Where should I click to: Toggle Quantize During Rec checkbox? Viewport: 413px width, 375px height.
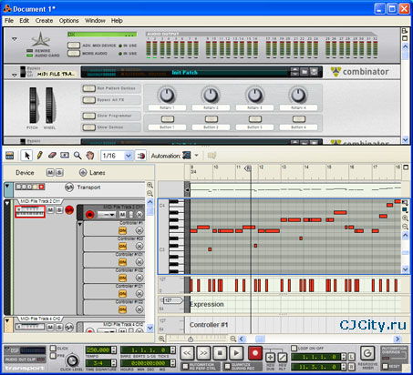pos(227,367)
